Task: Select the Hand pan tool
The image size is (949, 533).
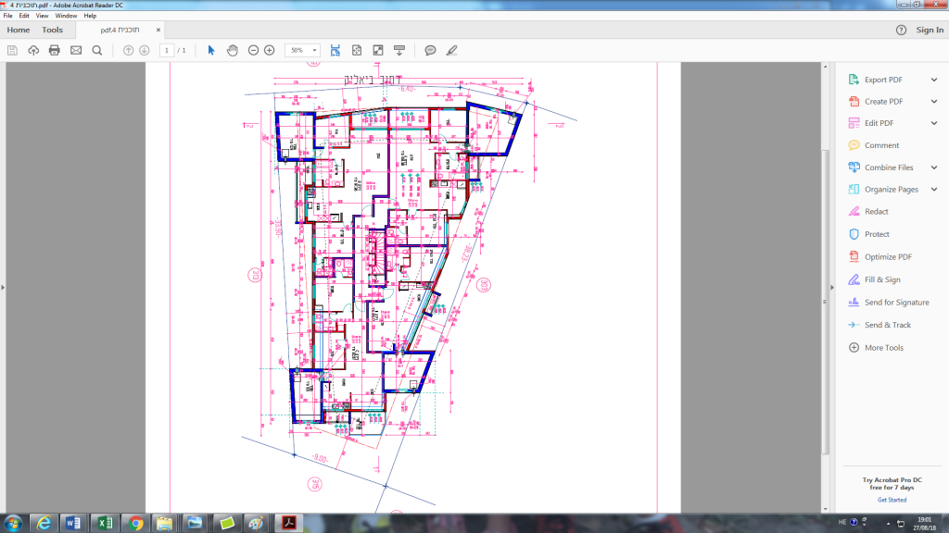Action: [233, 50]
